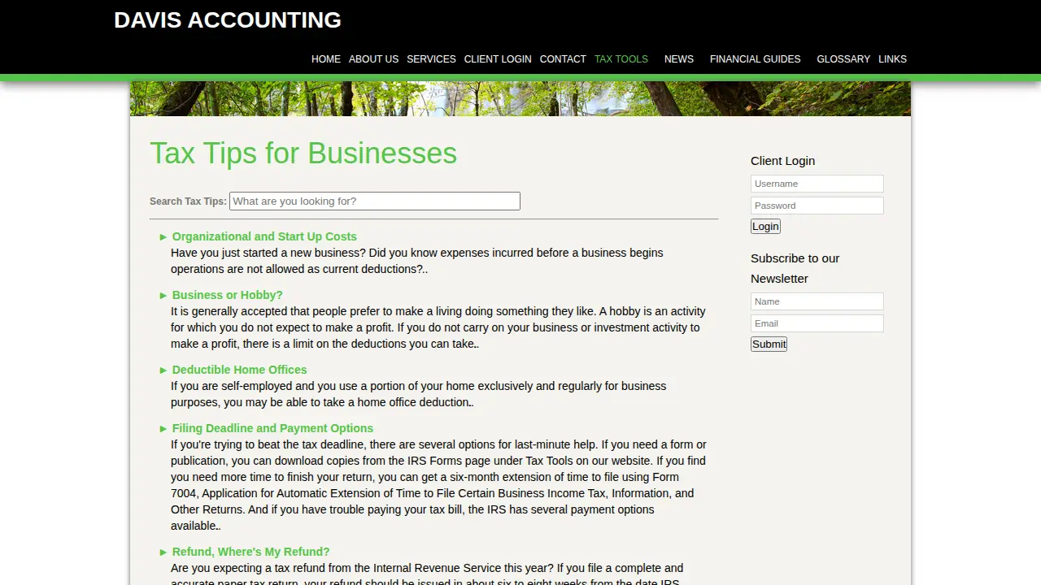Open Organizational and Start Up Costs article
Image resolution: width=1041 pixels, height=585 pixels.
(x=264, y=236)
